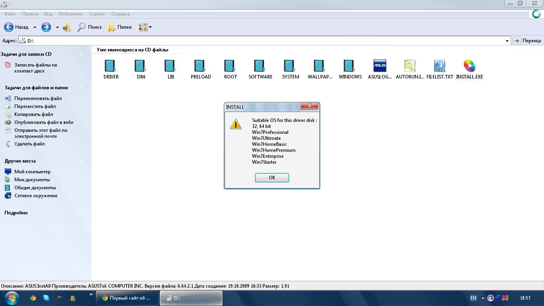Click Удалить файл task link
Screen dimensions: 544x306
[29, 144]
